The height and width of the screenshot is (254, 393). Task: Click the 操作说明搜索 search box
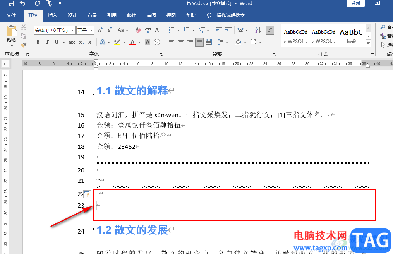(x=231, y=15)
